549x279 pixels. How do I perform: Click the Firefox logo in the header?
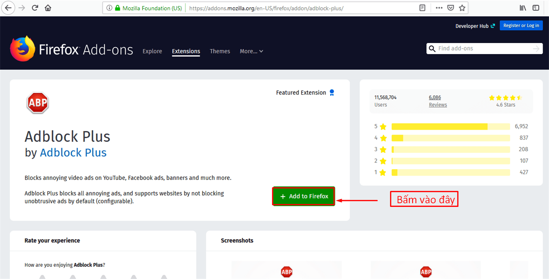click(x=22, y=49)
